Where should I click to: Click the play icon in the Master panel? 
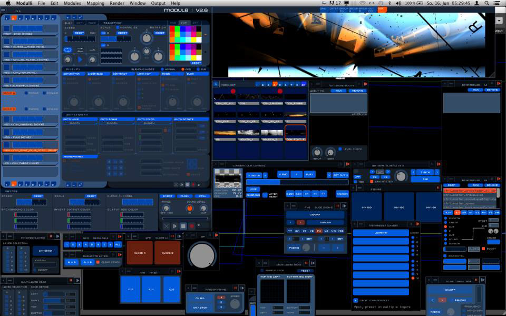tap(174, 226)
